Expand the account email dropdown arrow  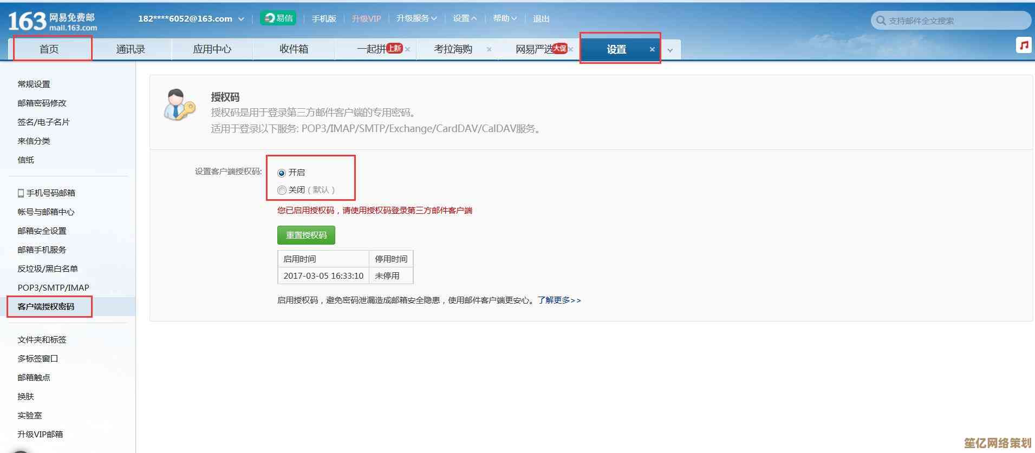[x=241, y=19]
